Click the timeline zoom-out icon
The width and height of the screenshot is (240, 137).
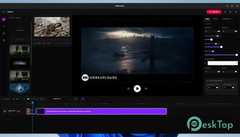(24, 99)
